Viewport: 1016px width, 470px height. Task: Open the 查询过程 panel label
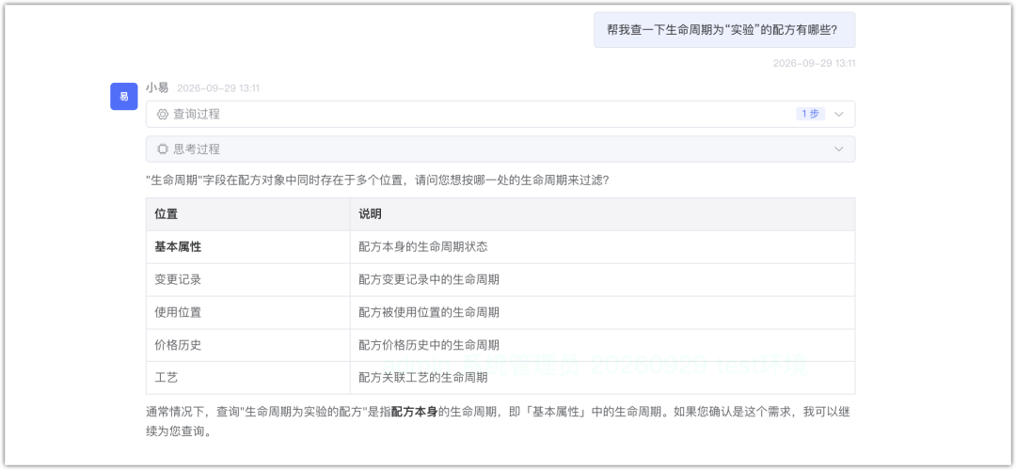coord(197,114)
